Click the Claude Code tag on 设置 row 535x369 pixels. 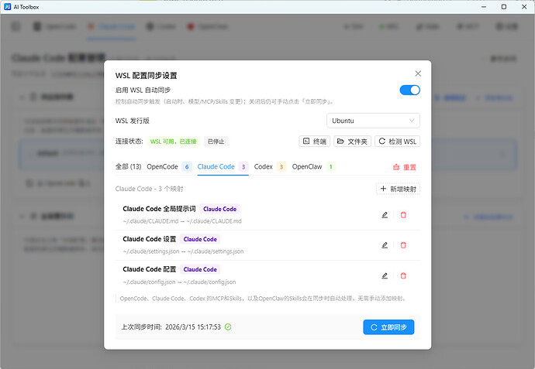[x=200, y=239]
